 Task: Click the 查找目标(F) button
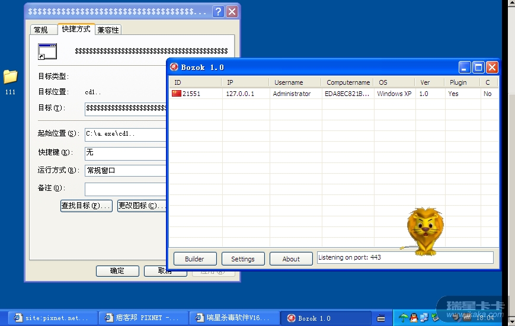(87, 206)
